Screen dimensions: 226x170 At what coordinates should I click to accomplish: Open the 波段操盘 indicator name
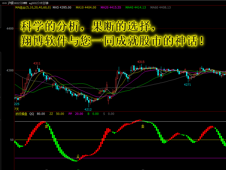click(x=21, y=114)
